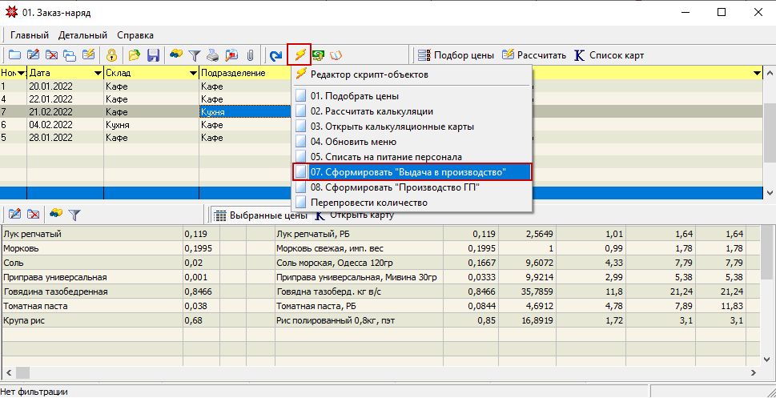The image size is (776, 398).
Task: Select the order row dated 04.02.2022
Action: (x=50, y=125)
